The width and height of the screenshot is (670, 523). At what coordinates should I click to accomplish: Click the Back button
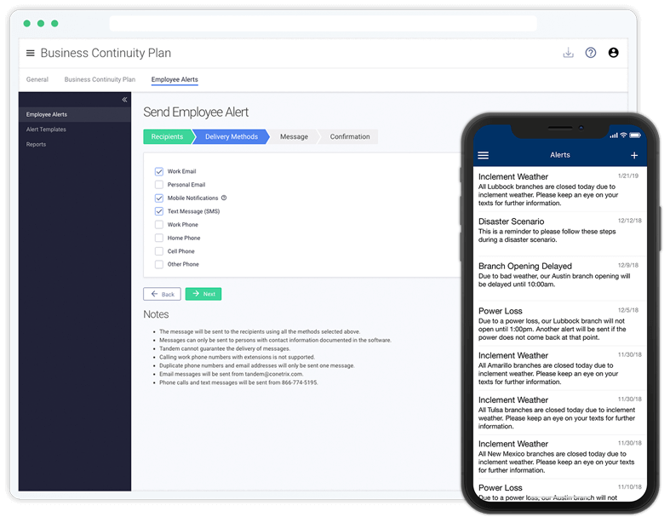click(162, 294)
